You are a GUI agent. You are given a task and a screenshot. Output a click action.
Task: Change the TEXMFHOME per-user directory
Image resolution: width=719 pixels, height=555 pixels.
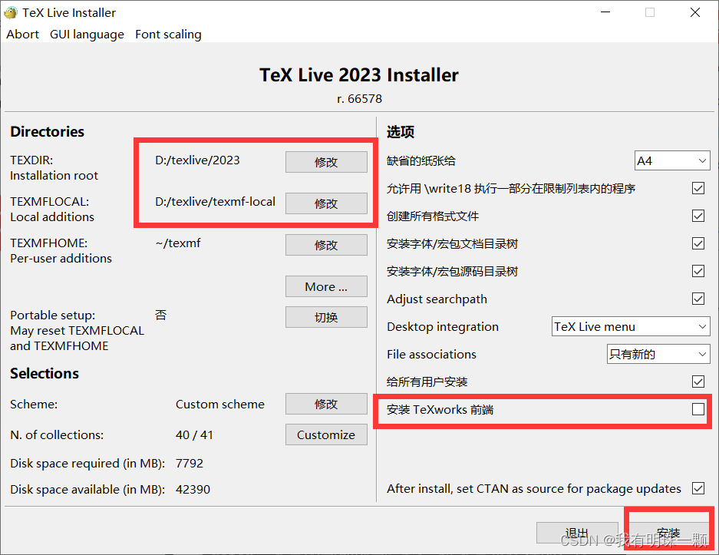click(326, 245)
